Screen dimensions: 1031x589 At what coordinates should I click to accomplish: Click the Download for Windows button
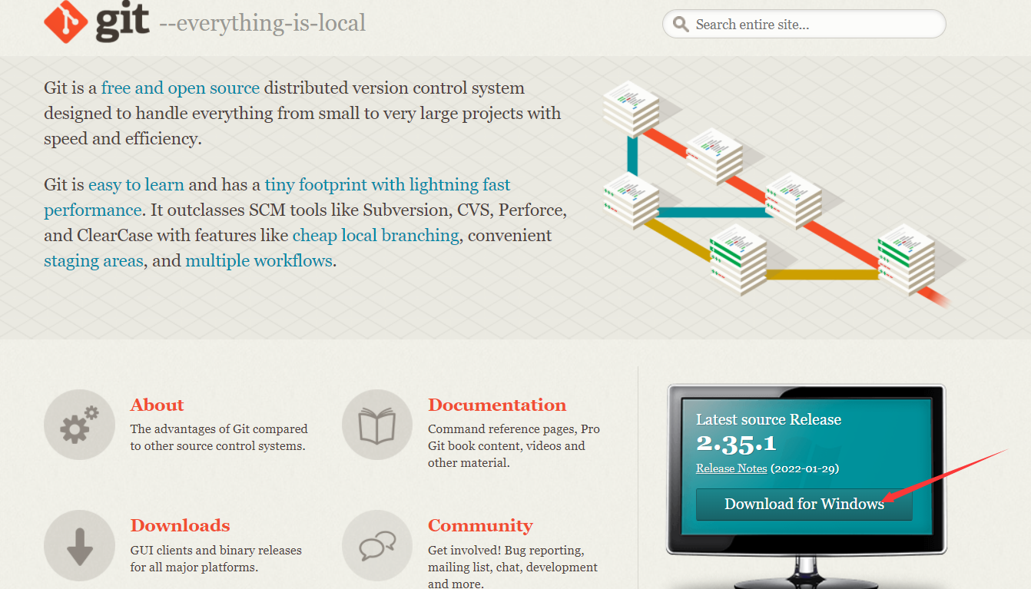tap(804, 504)
